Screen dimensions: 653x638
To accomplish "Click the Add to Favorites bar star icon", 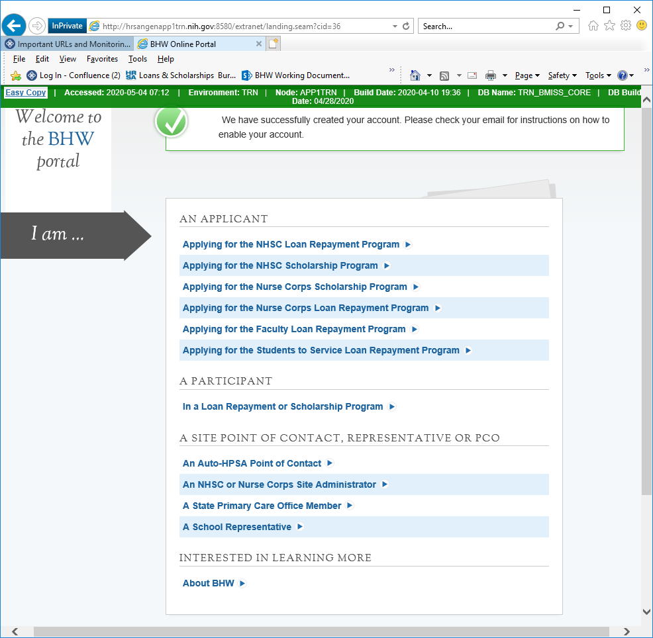I will pos(16,75).
